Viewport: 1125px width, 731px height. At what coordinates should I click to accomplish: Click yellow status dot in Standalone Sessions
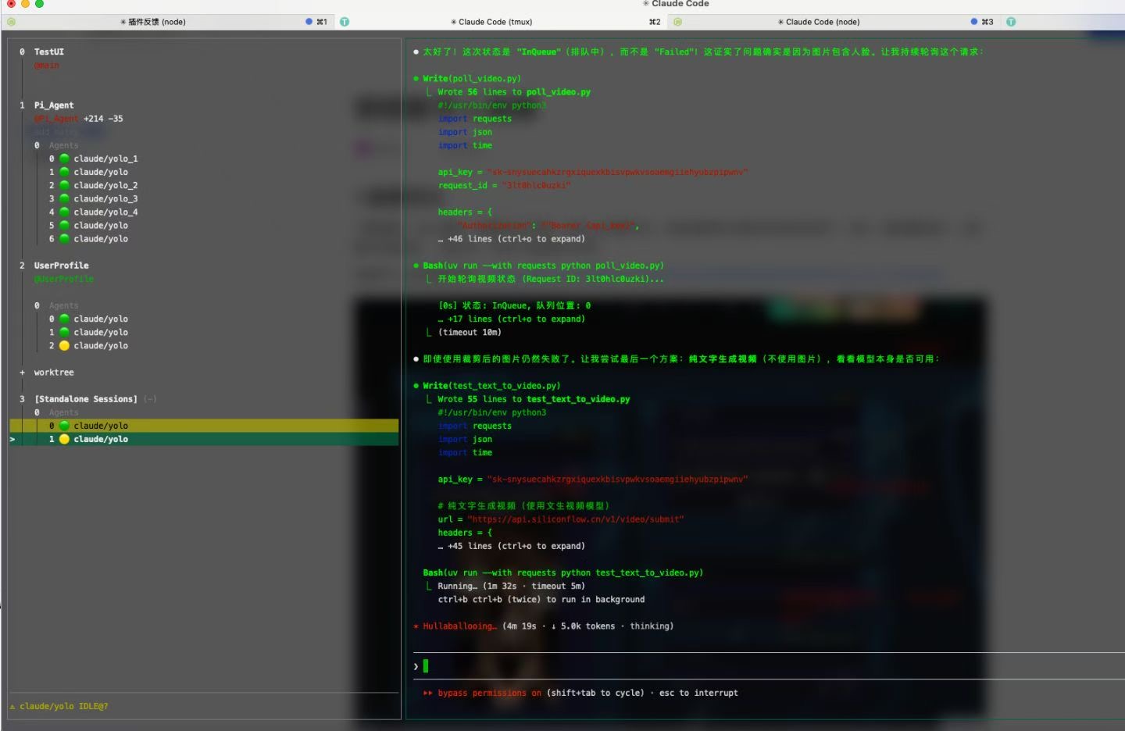(65, 439)
